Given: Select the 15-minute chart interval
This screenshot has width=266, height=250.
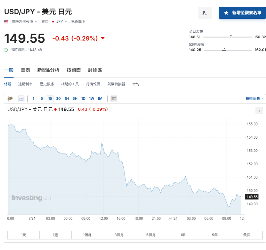Looking at the screenshot, I should coord(50,98).
